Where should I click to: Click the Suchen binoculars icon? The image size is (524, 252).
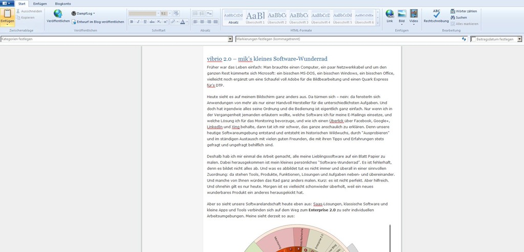[x=453, y=17]
